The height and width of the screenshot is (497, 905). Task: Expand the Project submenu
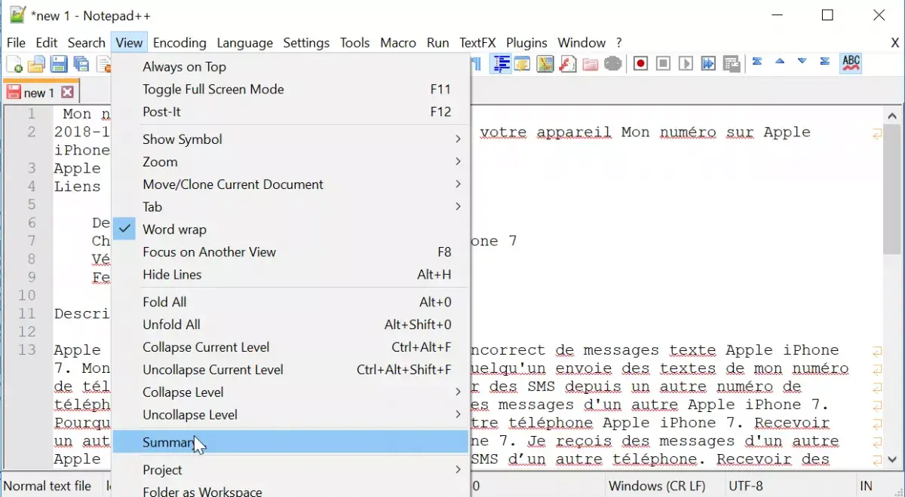290,470
